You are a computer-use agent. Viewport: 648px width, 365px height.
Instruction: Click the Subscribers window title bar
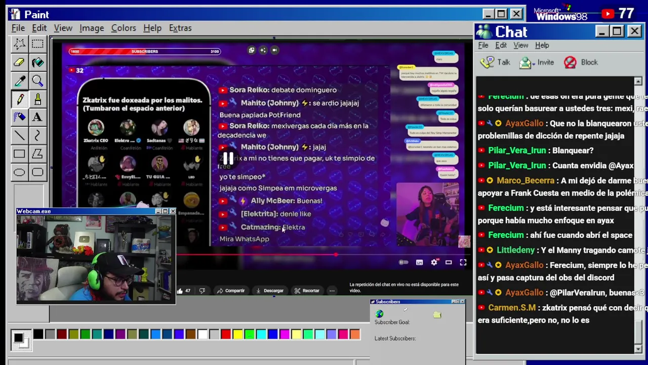click(x=417, y=302)
